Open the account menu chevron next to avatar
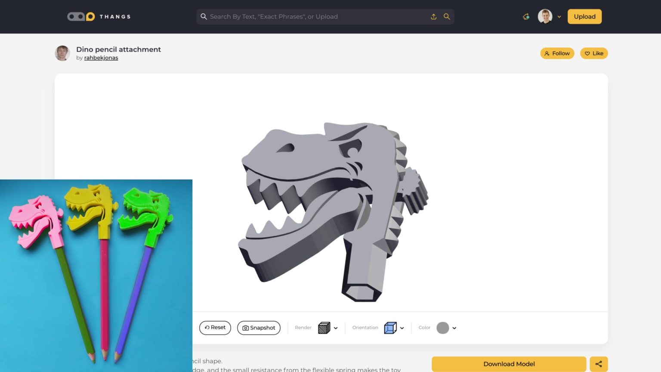This screenshot has height=372, width=661. click(559, 16)
